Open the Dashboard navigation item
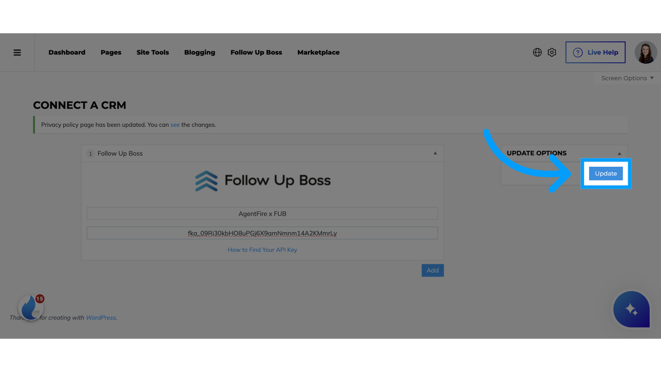 pyautogui.click(x=67, y=52)
